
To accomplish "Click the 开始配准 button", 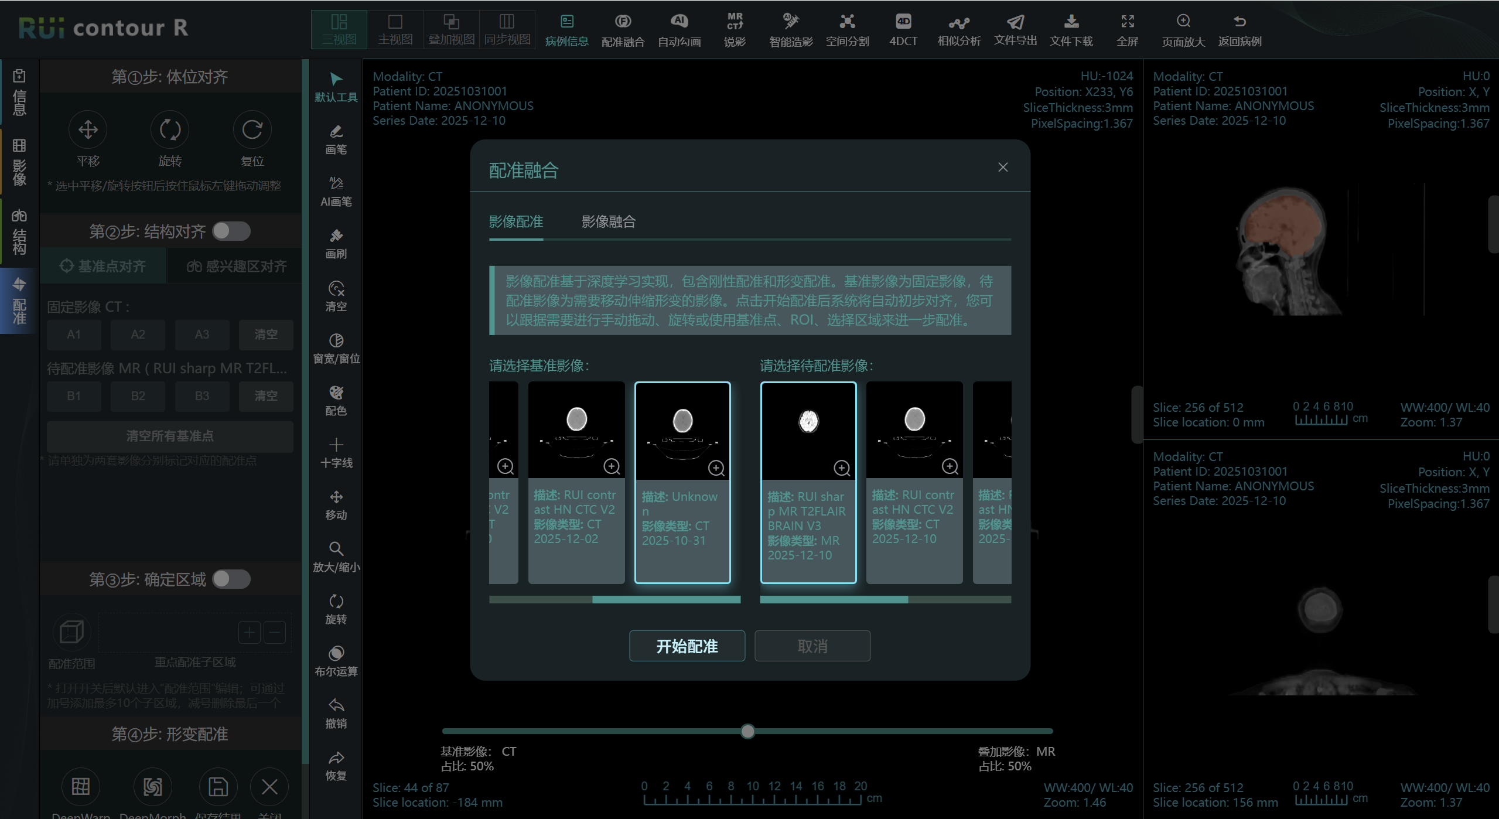I will [x=687, y=646].
